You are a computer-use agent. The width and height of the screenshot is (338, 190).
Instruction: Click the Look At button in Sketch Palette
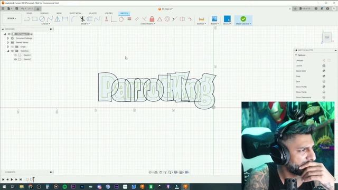[324, 65]
